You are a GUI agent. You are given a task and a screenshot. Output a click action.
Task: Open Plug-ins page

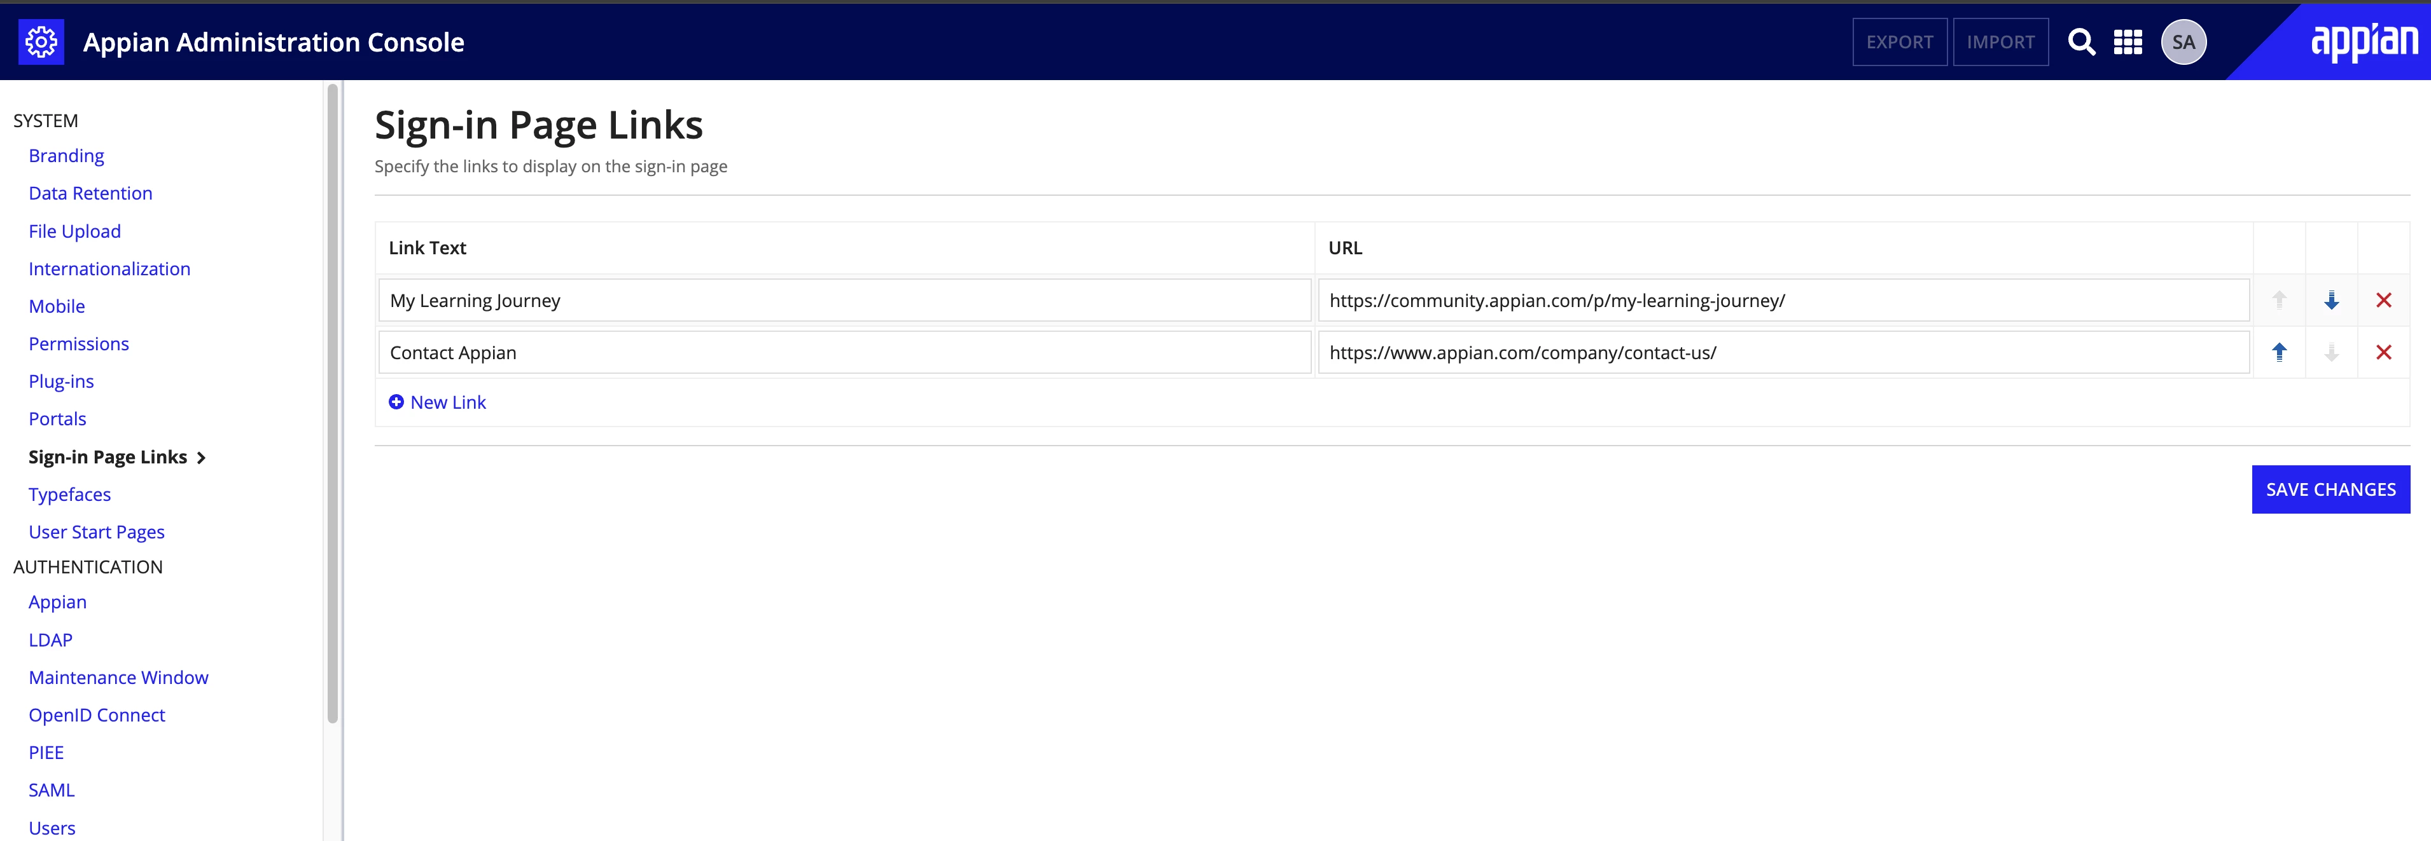pos(61,382)
